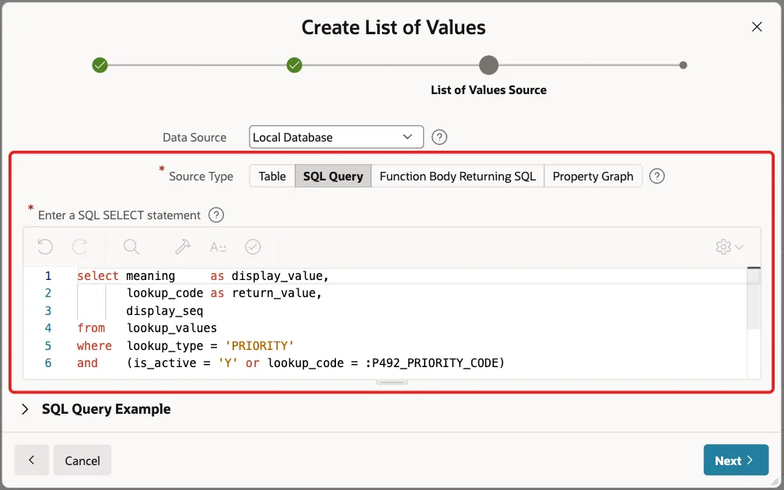Click the current List of Values Source step

click(x=488, y=65)
